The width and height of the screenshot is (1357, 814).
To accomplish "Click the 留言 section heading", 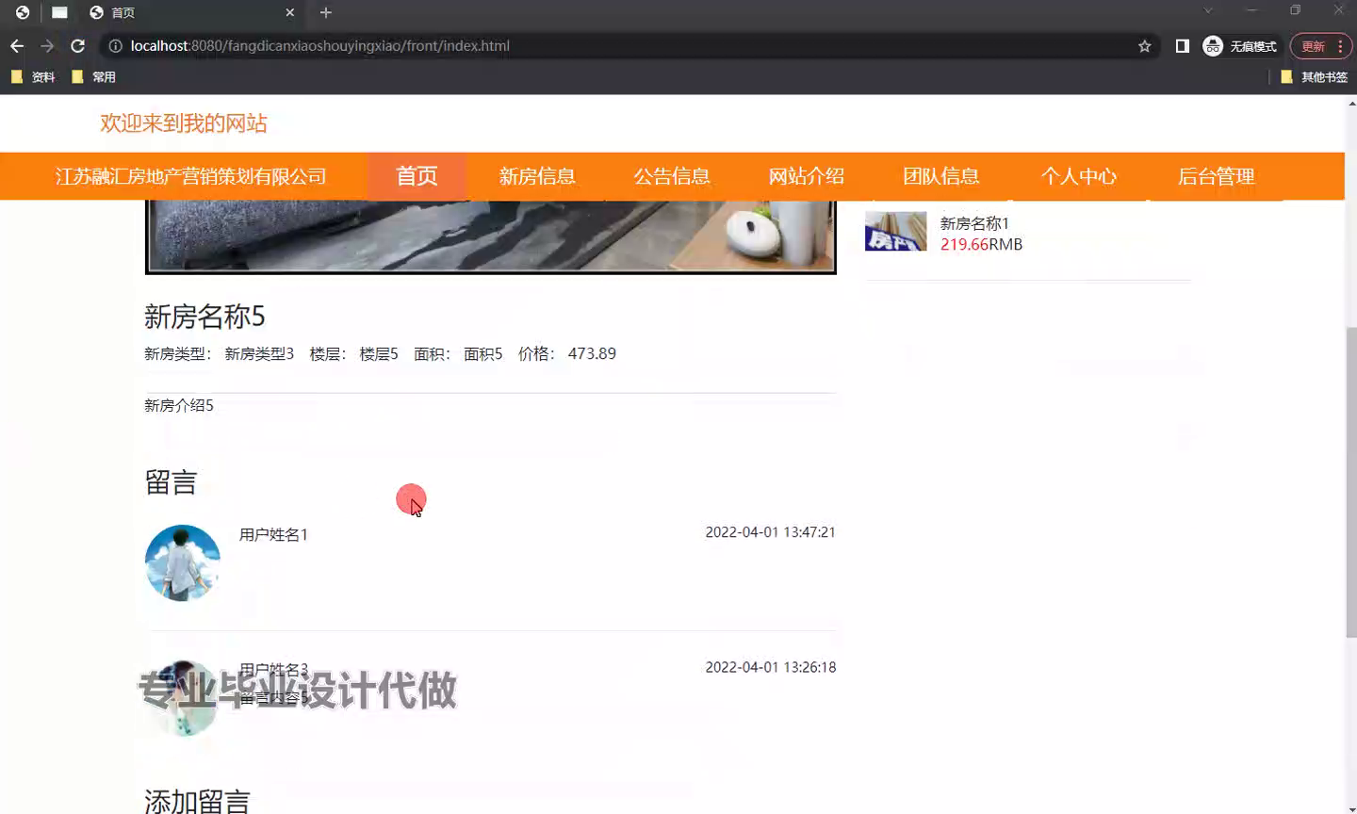I will 171,482.
